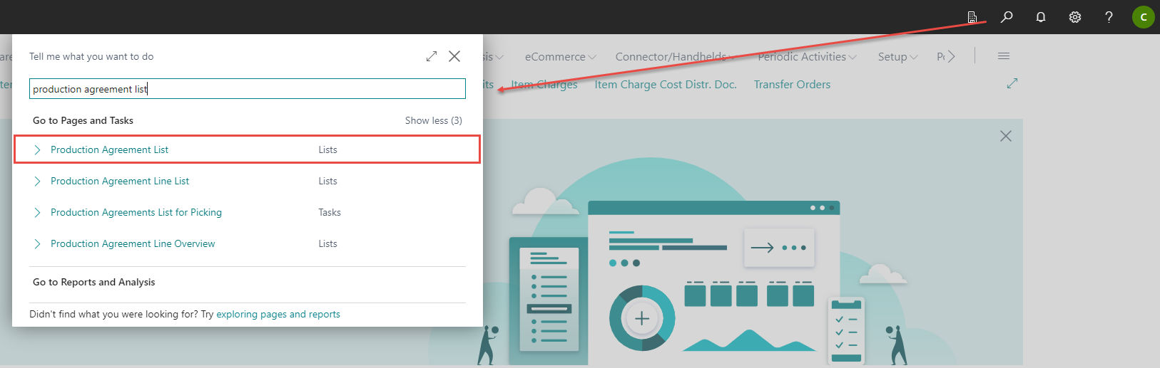
Task: Open the eCommerce dropdown menu
Action: 560,57
